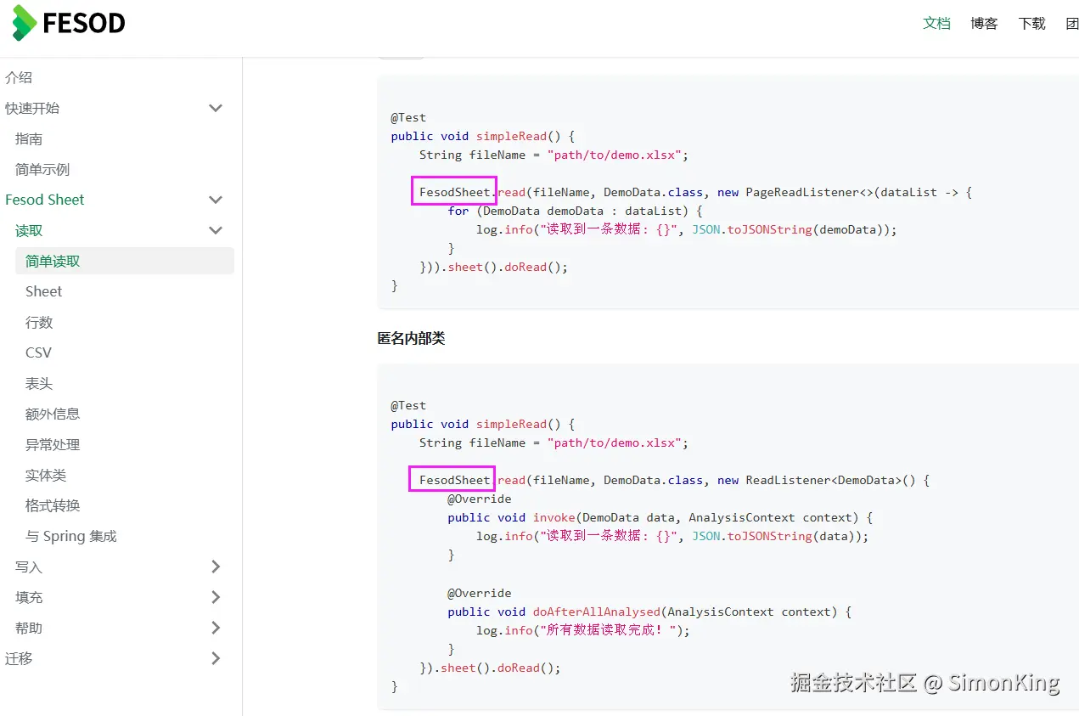The image size is (1079, 716).
Task: Open the Fesod Sheet sidebar category
Action: [45, 200]
